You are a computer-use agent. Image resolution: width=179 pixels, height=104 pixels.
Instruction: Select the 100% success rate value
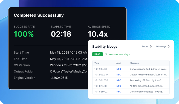click(24, 34)
